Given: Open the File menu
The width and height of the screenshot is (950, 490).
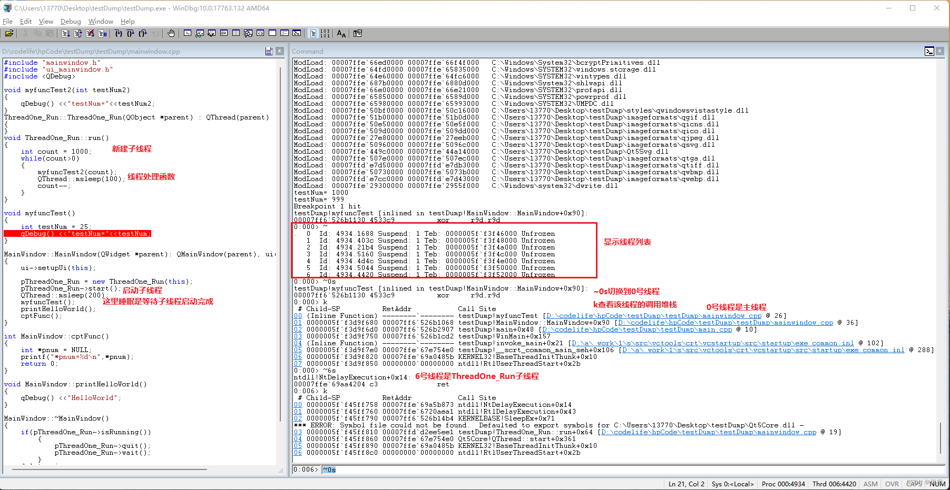Looking at the screenshot, I should tap(7, 22).
